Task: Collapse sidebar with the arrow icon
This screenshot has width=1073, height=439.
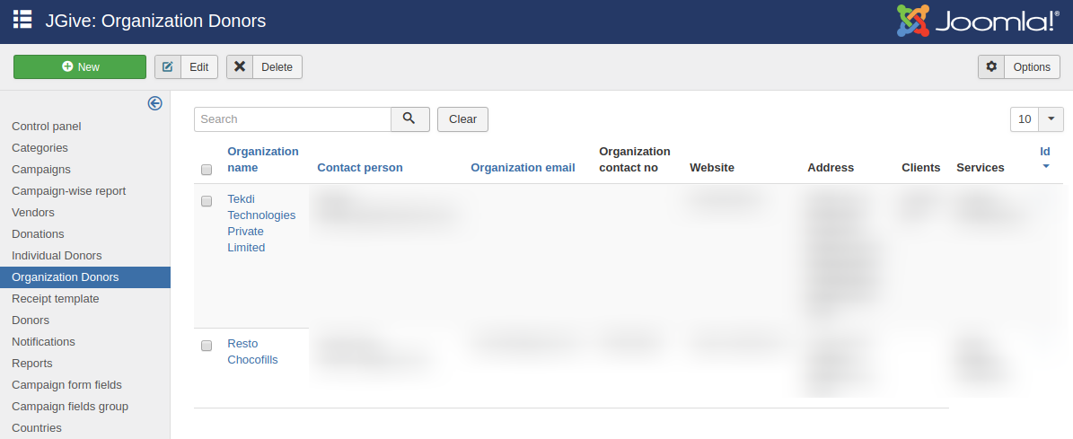Action: [154, 103]
